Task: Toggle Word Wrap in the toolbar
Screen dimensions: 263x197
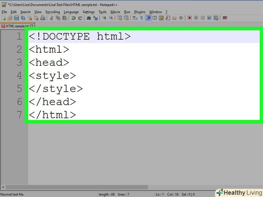Action: point(135,18)
